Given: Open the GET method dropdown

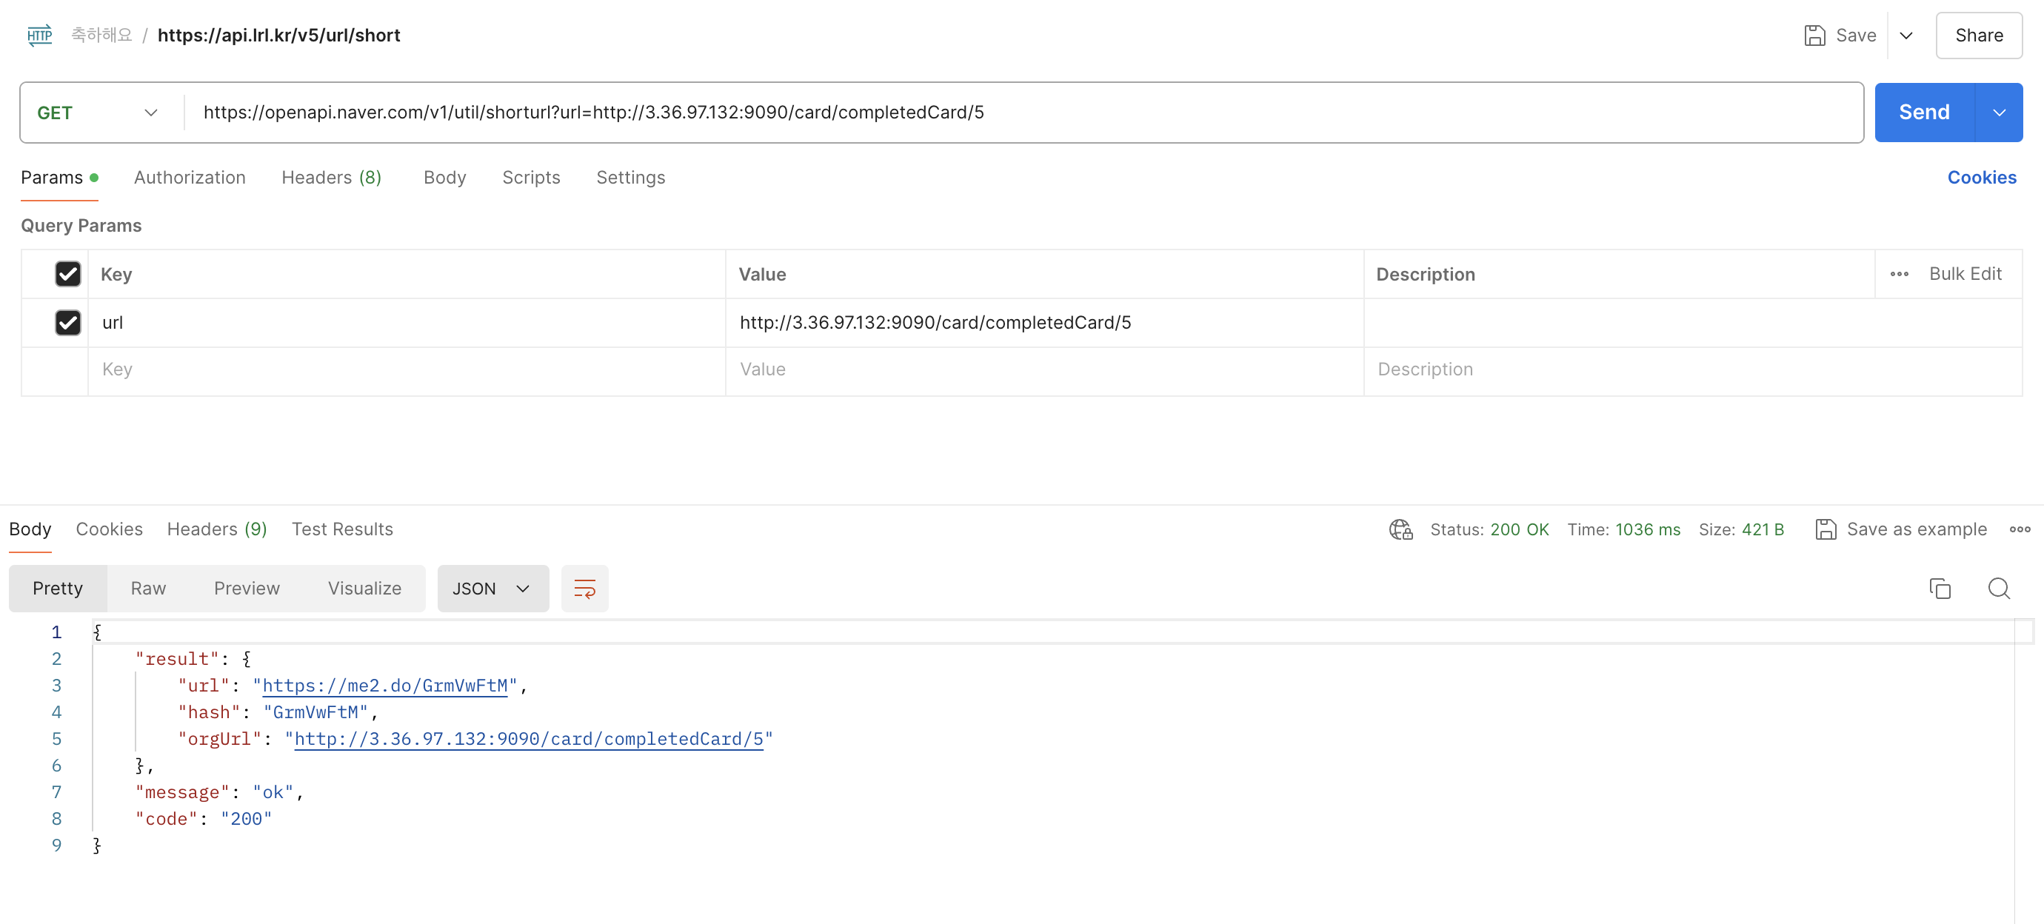Looking at the screenshot, I should [98, 113].
